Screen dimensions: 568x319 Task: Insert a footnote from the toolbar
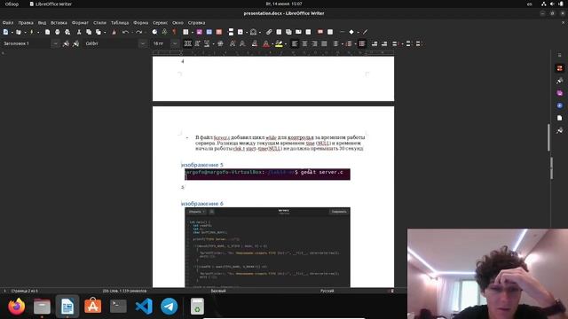(279, 32)
